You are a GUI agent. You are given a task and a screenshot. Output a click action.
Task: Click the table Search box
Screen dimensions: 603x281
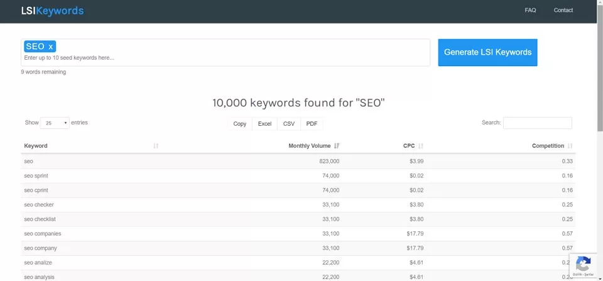(537, 123)
